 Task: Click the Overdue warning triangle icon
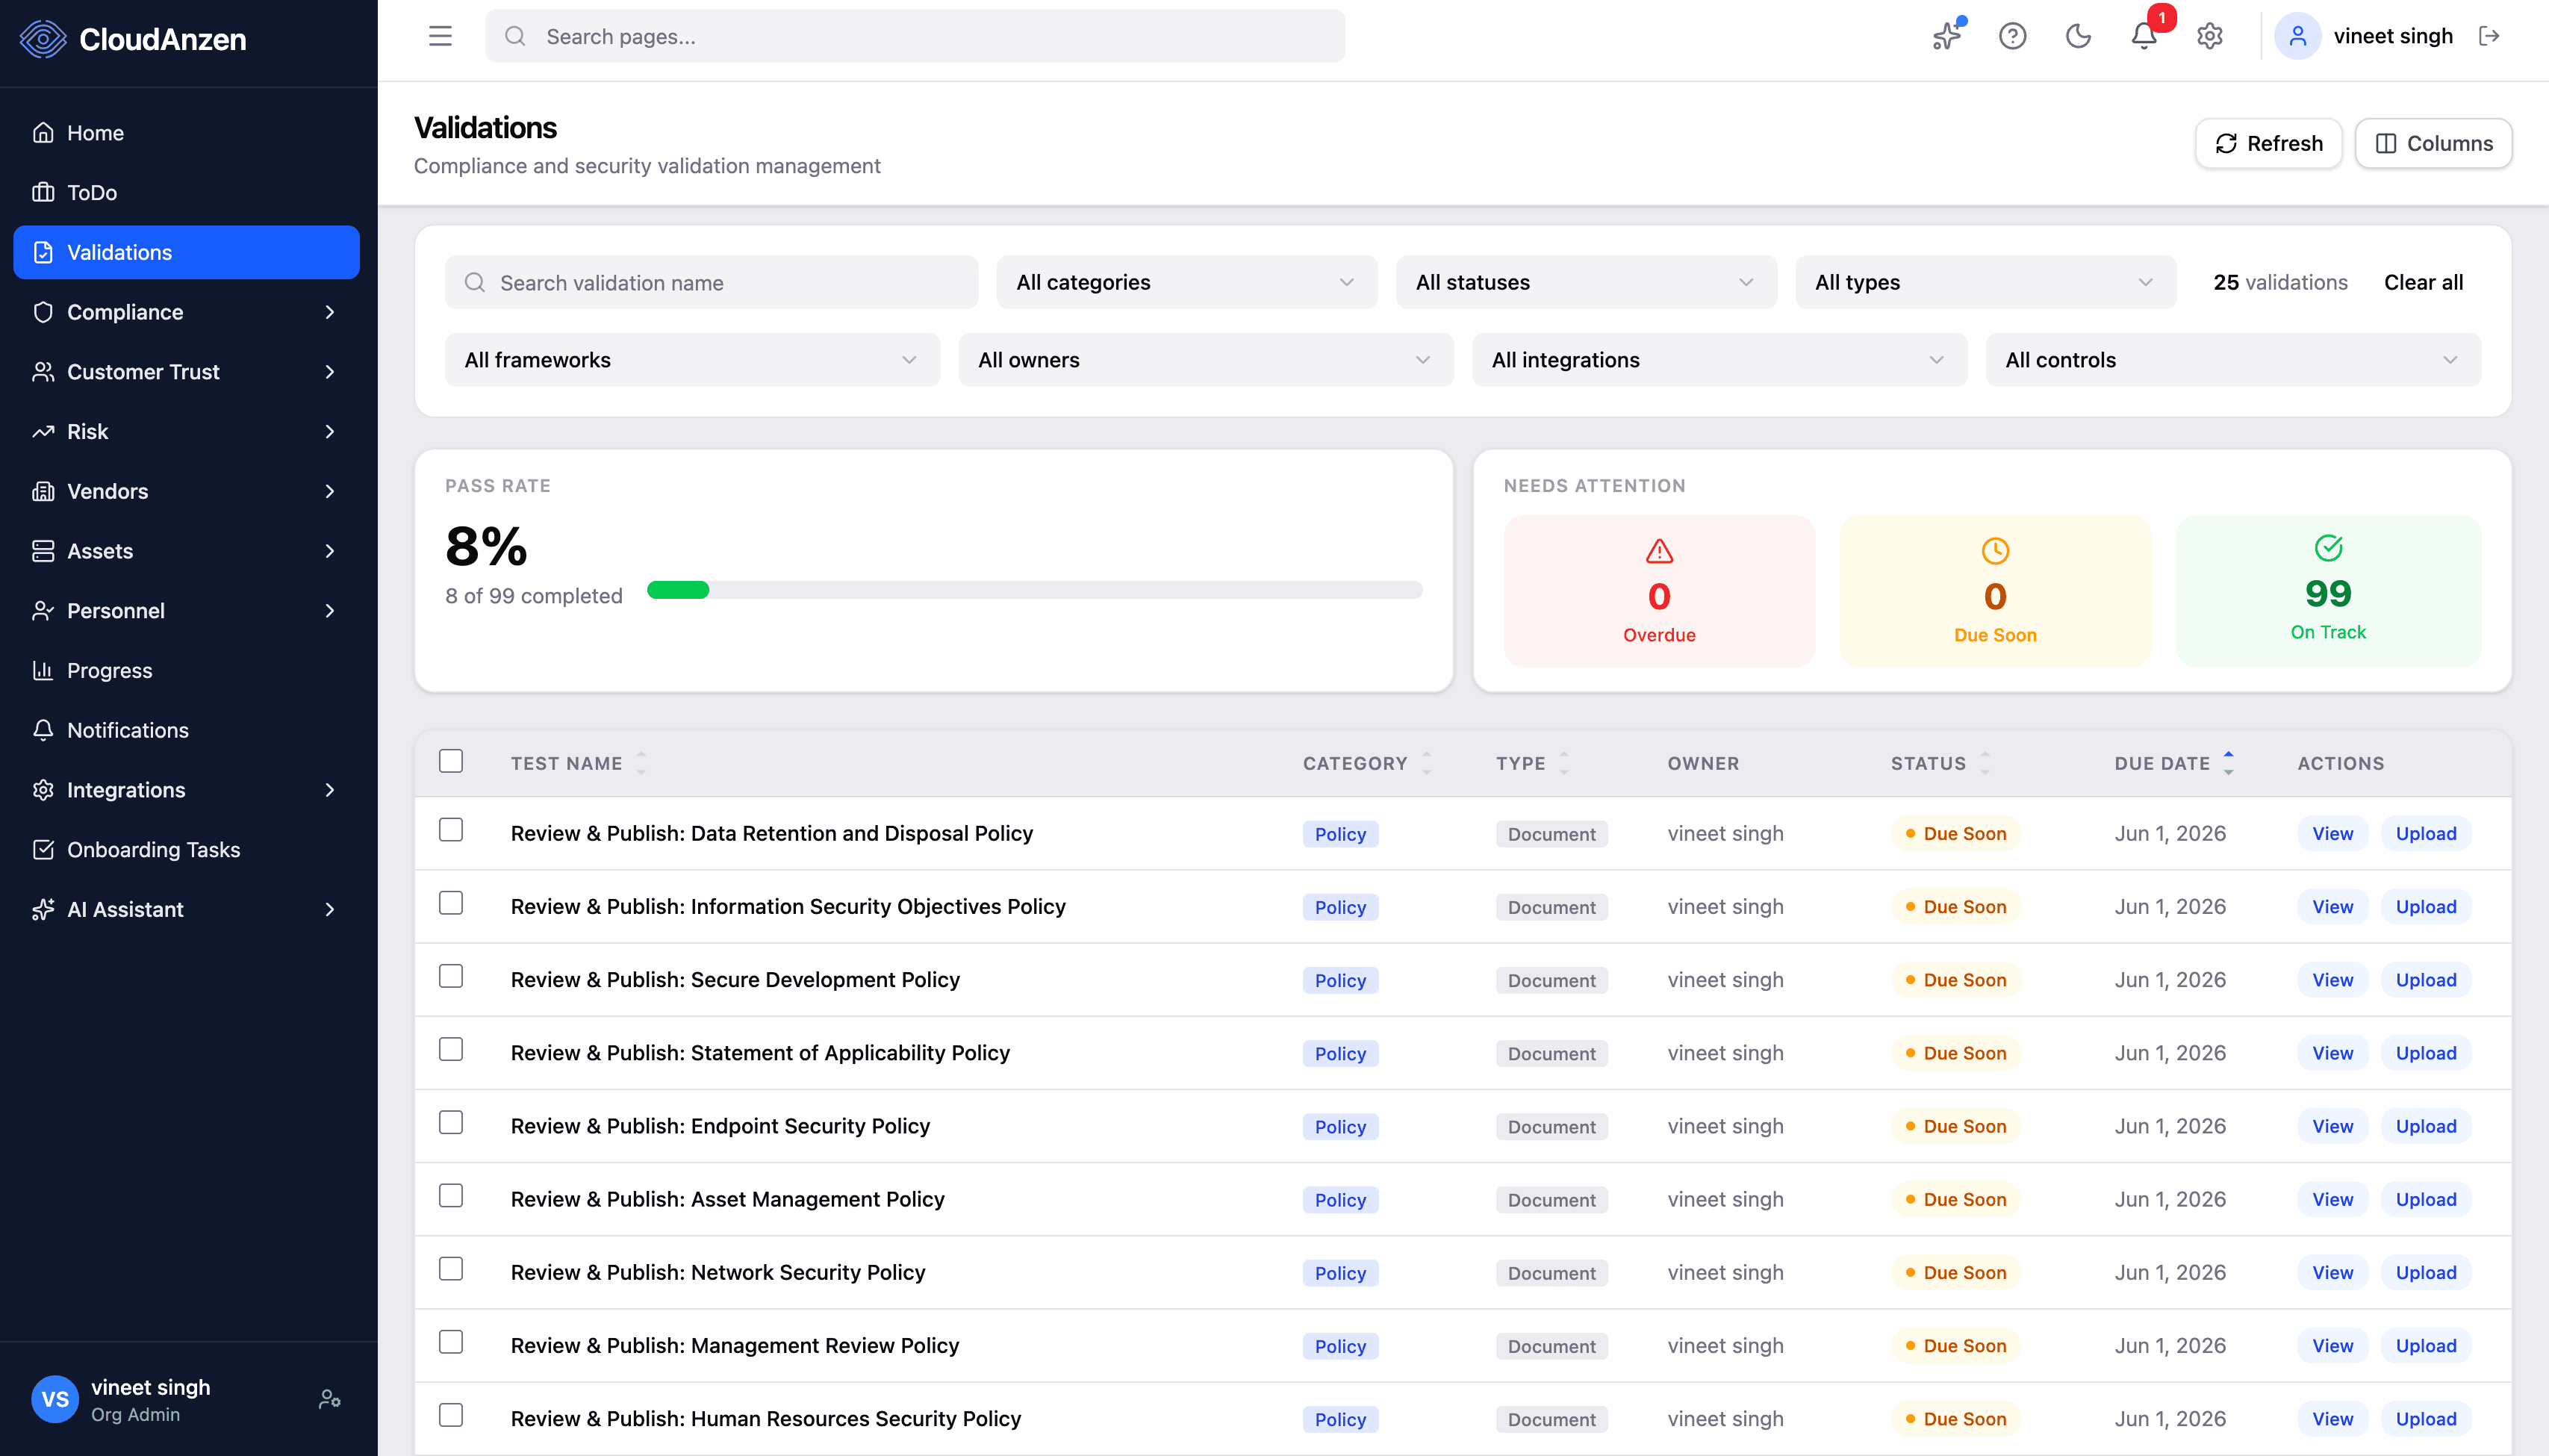(1659, 550)
